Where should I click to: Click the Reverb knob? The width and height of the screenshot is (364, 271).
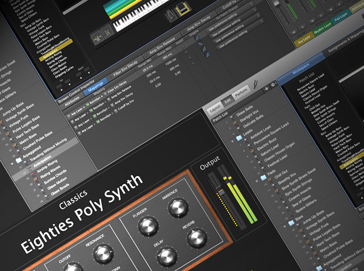point(197,238)
